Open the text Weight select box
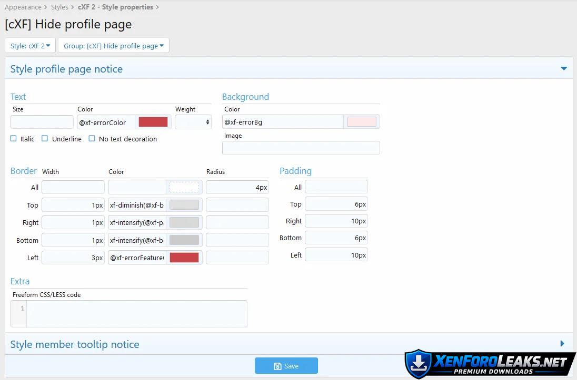Screen dimensions: 577x380 [x=193, y=122]
